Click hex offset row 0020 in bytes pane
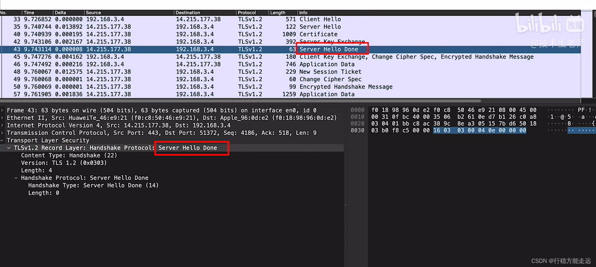The width and height of the screenshot is (596, 267). pyautogui.click(x=358, y=124)
